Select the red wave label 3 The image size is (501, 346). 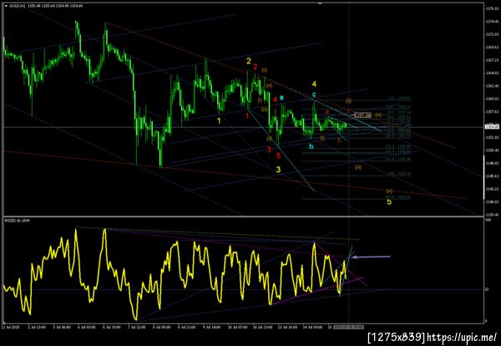(269, 150)
